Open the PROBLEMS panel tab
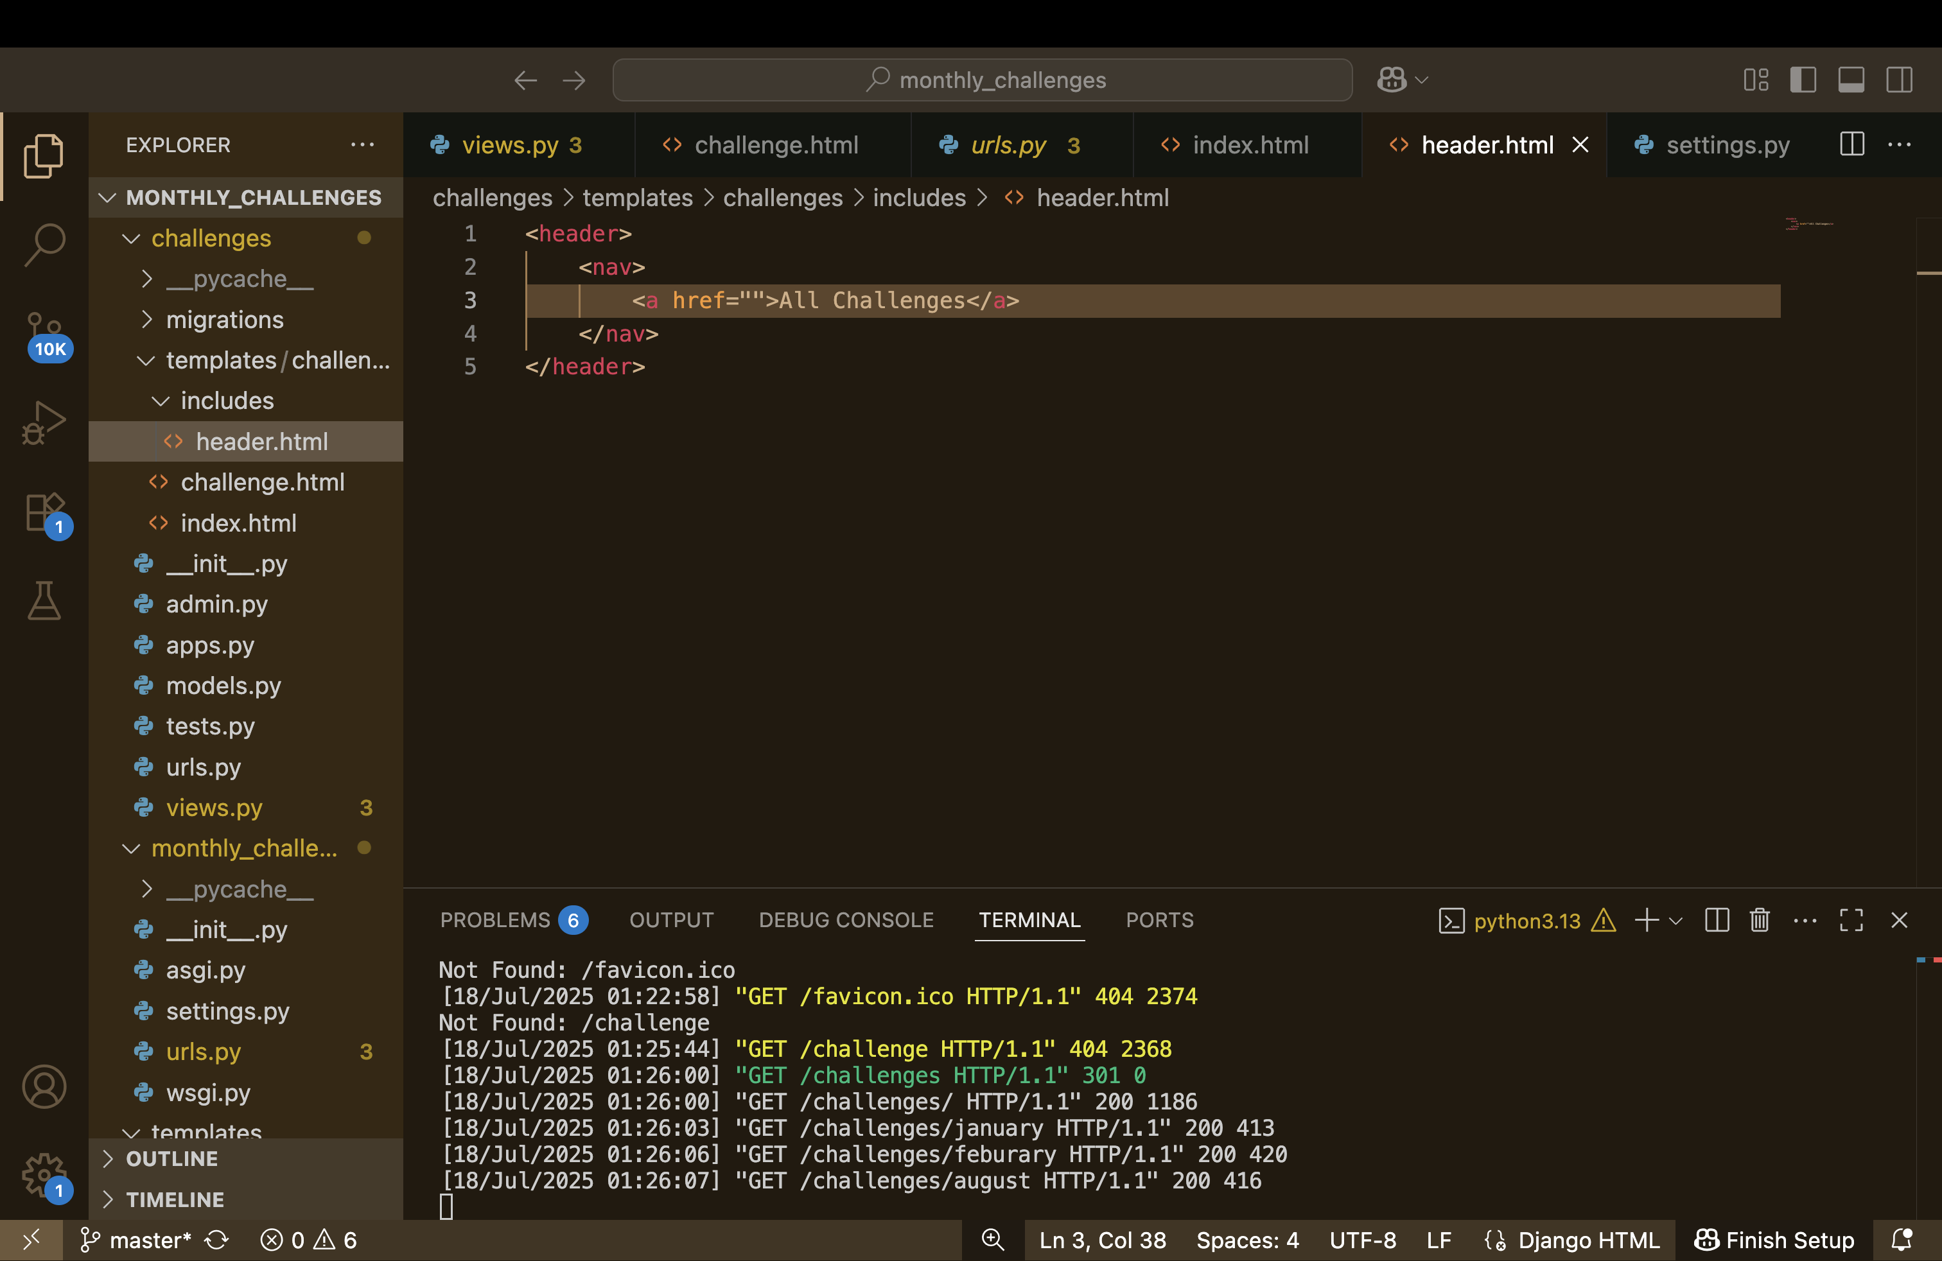 [x=512, y=921]
